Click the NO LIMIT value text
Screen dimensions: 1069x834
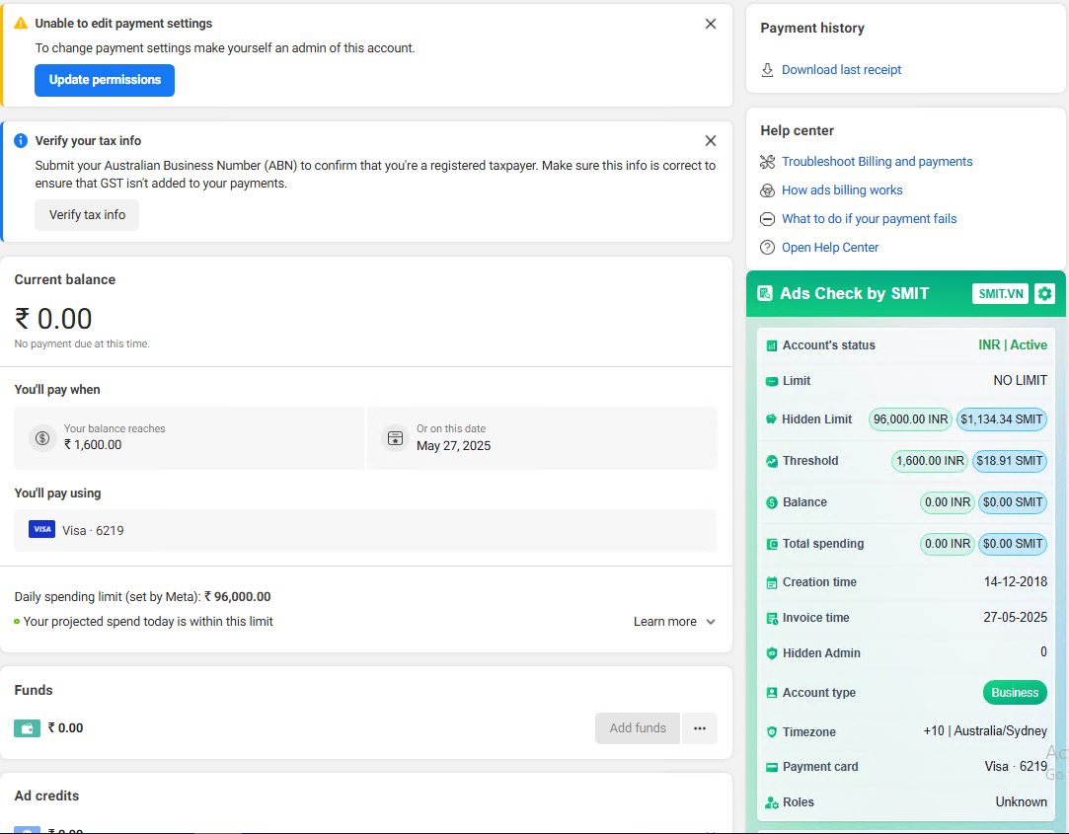pos(1020,381)
